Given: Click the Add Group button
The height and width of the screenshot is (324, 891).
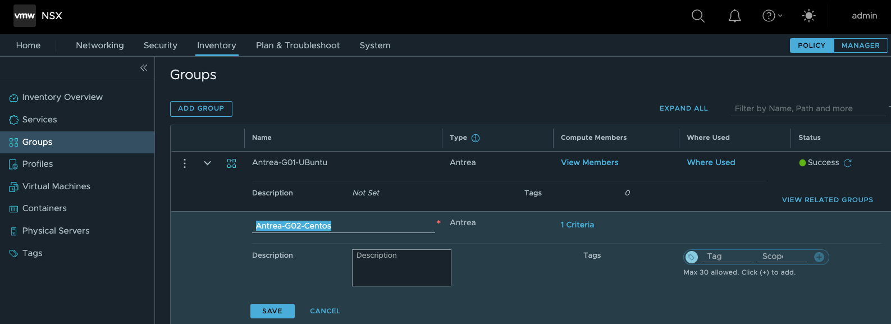Looking at the screenshot, I should point(201,108).
